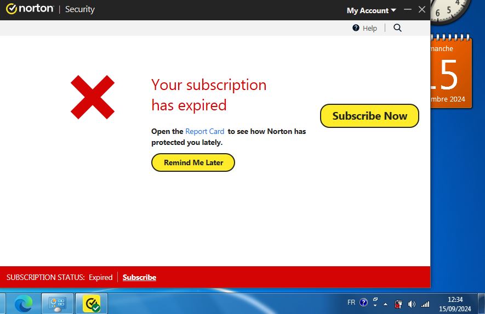Minimize the Norton Security window
Screen dimensions: 485x314
(x=408, y=10)
